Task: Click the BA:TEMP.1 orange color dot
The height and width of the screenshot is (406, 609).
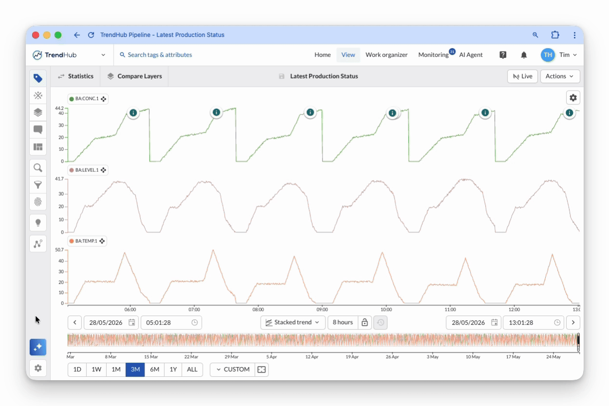Action: (72, 241)
